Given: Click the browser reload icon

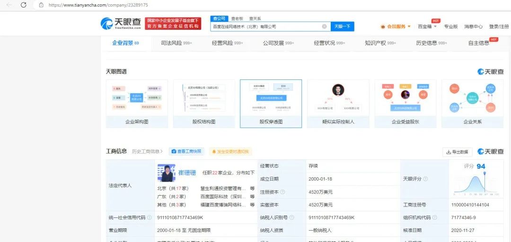Looking at the screenshot, I should pyautogui.click(x=24, y=5).
